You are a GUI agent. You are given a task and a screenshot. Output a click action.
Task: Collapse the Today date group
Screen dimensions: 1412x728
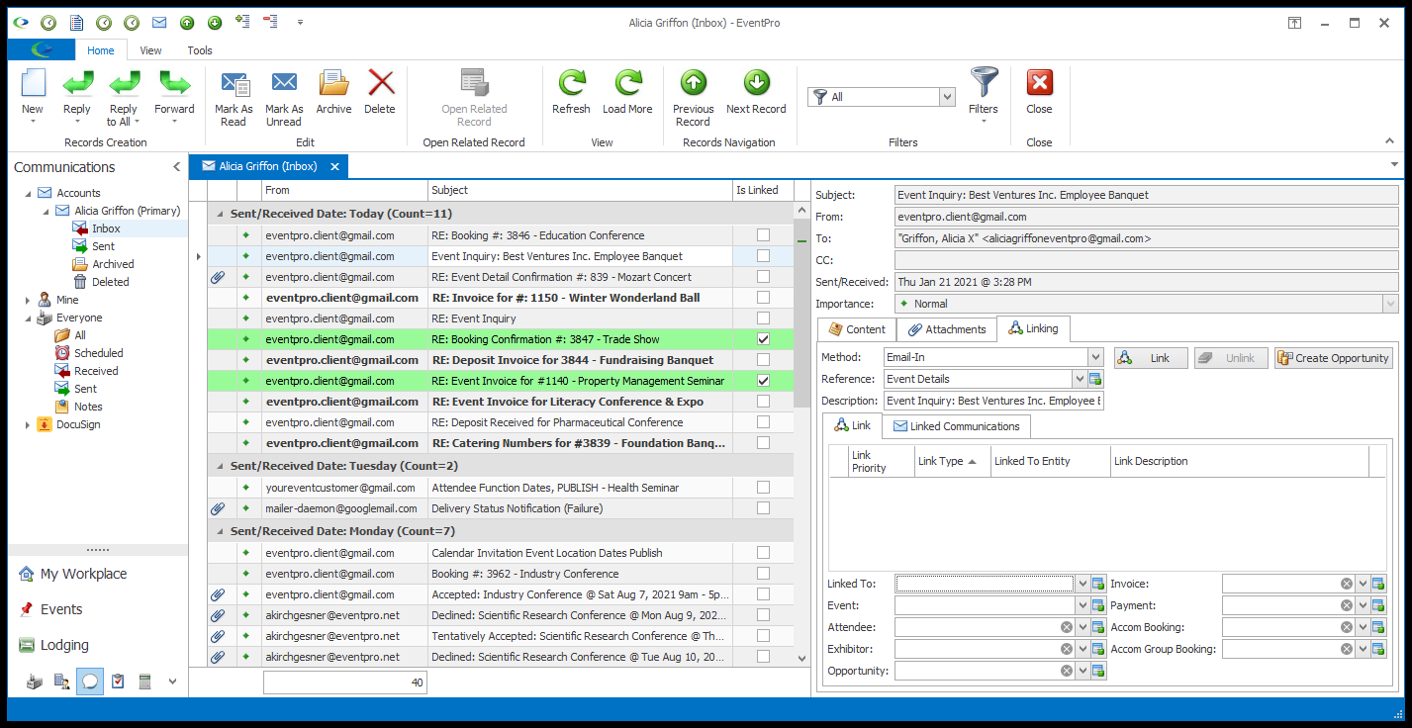[218, 214]
